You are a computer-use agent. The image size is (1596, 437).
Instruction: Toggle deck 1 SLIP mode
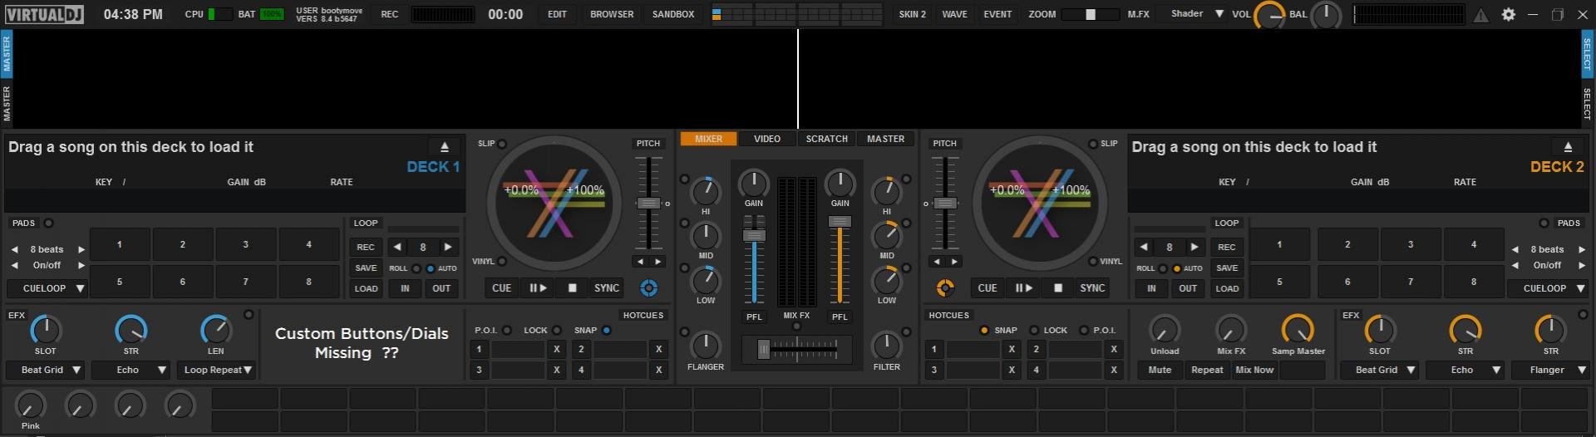[502, 144]
